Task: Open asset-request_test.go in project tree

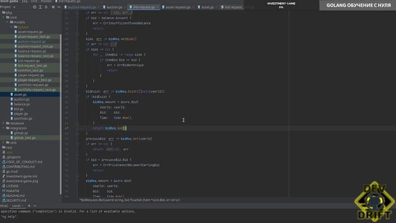Action: click(34, 37)
